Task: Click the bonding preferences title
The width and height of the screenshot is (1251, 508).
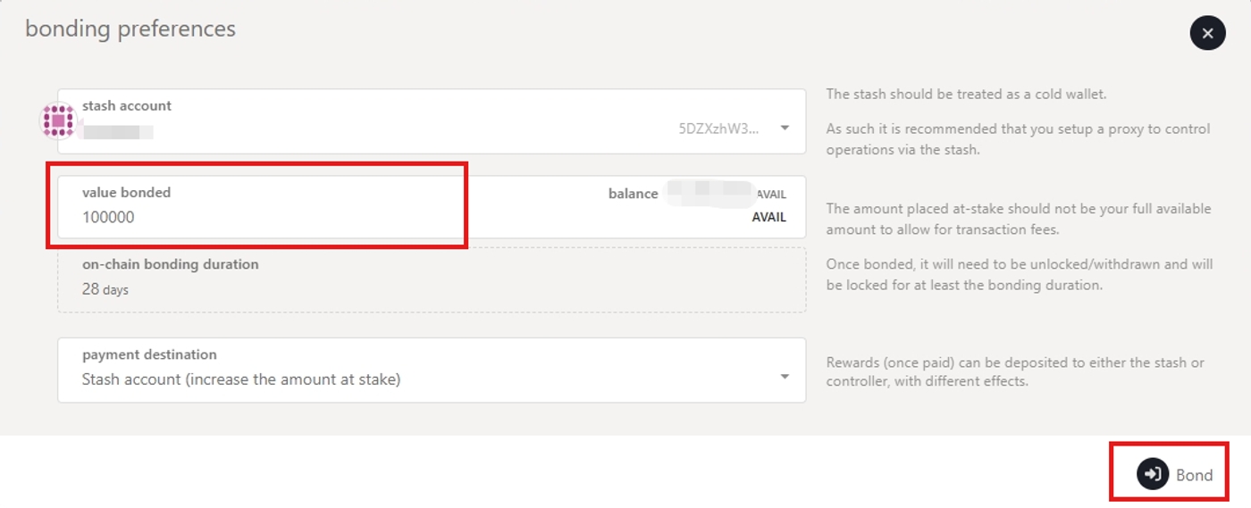Action: (130, 29)
